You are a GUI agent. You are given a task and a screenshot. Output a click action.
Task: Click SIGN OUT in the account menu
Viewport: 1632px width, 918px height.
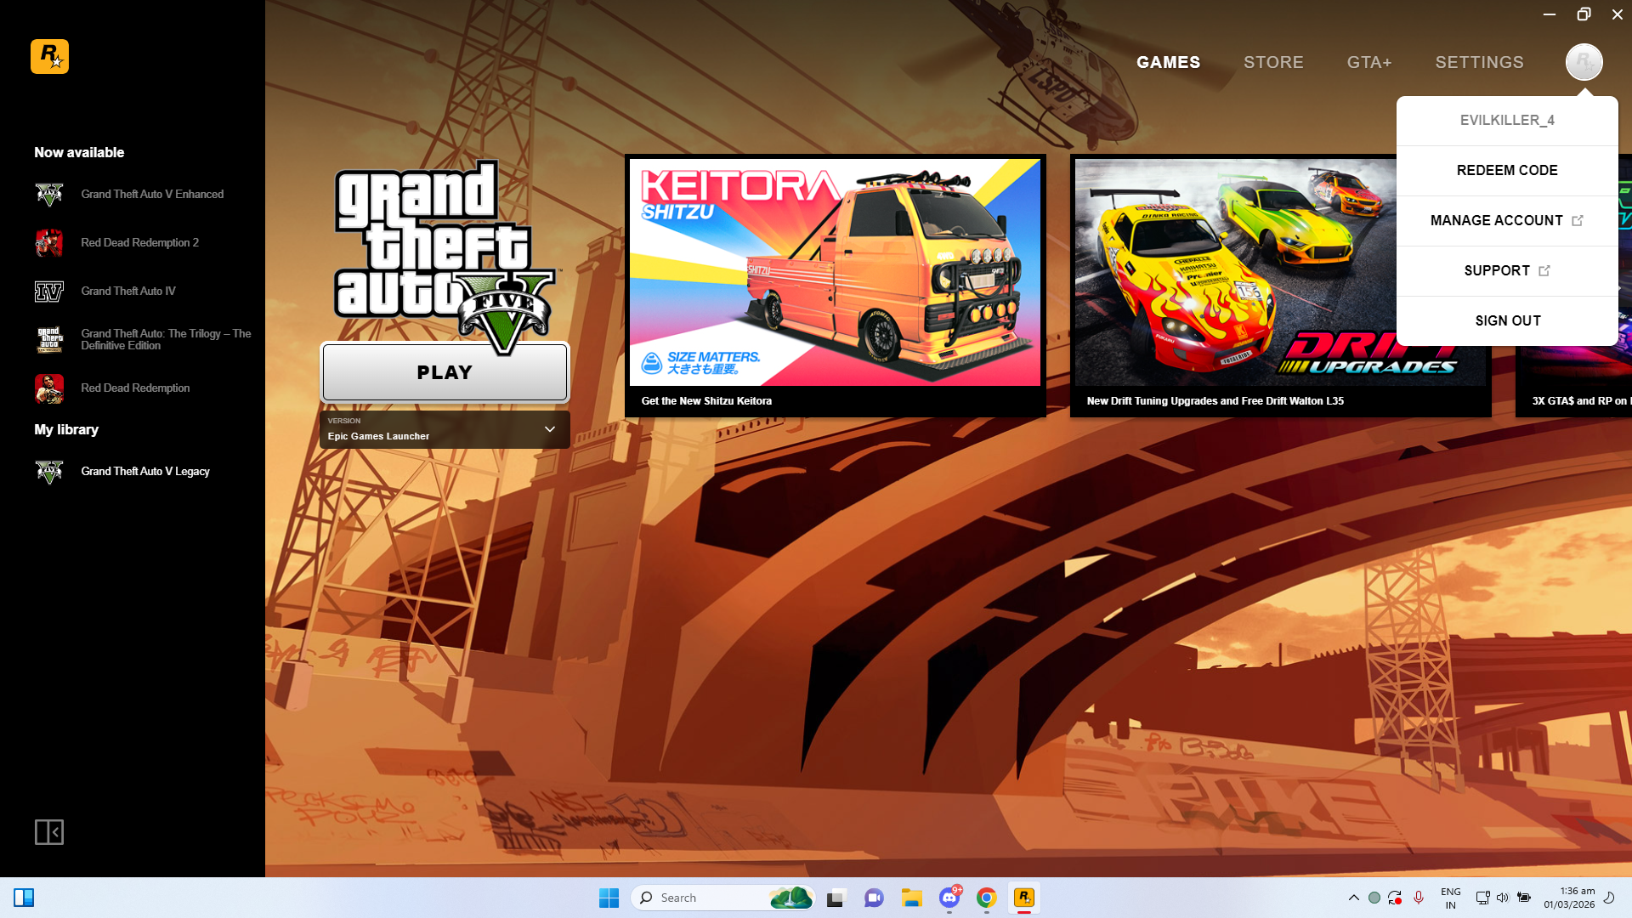click(1507, 321)
